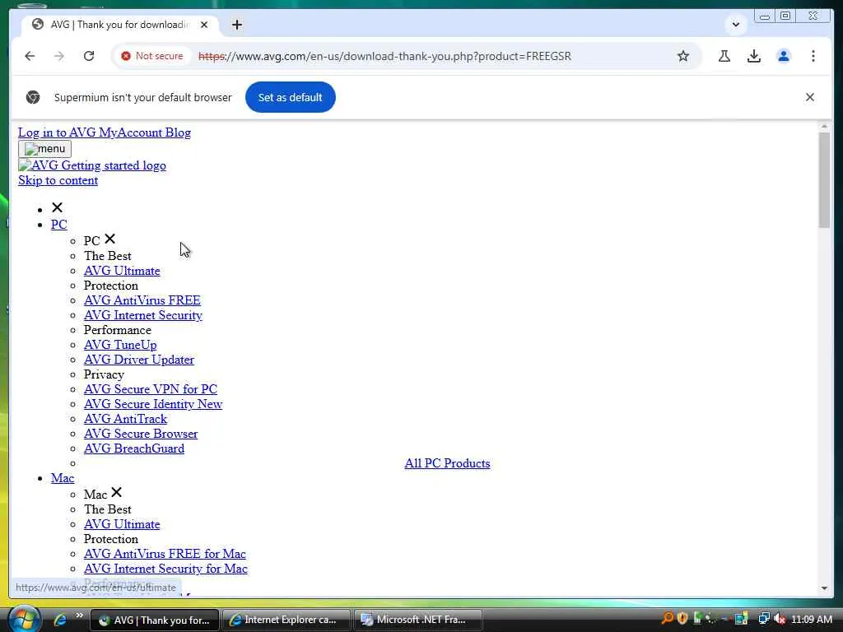The image size is (843, 632).
Task: Click the X icon in first list bullet
Action: pos(57,207)
